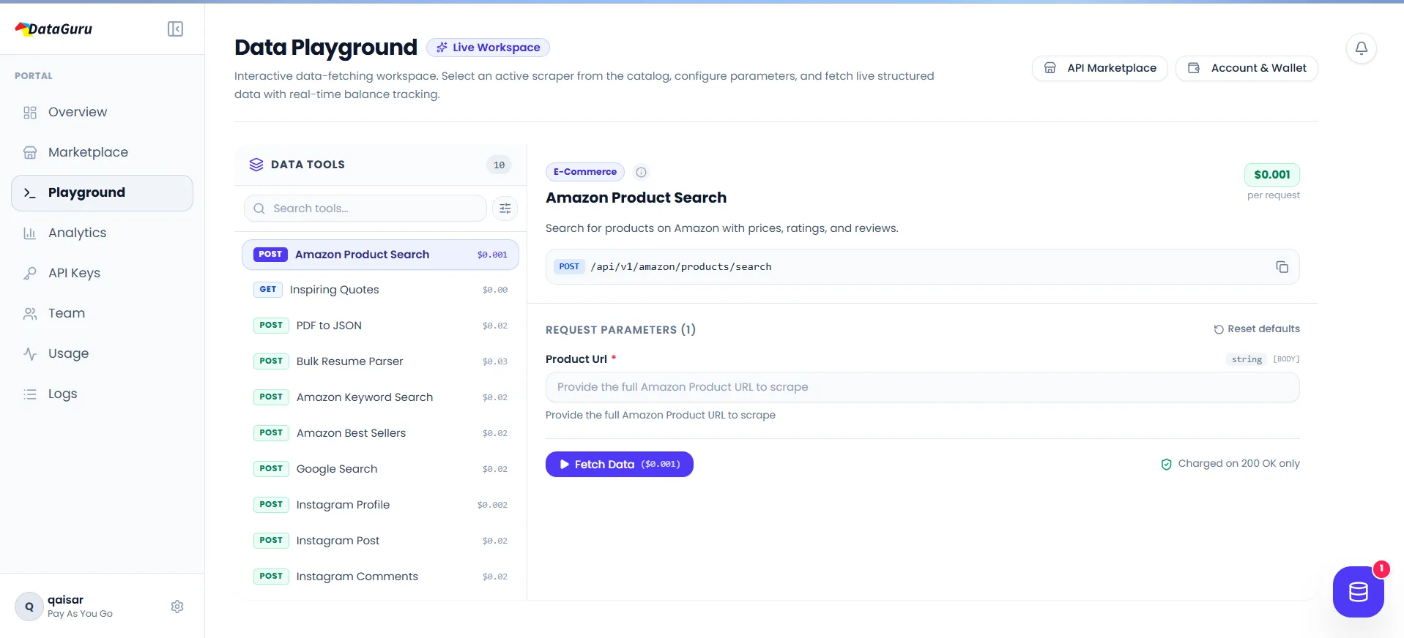
Task: Open the notifications bell
Action: 1361,48
